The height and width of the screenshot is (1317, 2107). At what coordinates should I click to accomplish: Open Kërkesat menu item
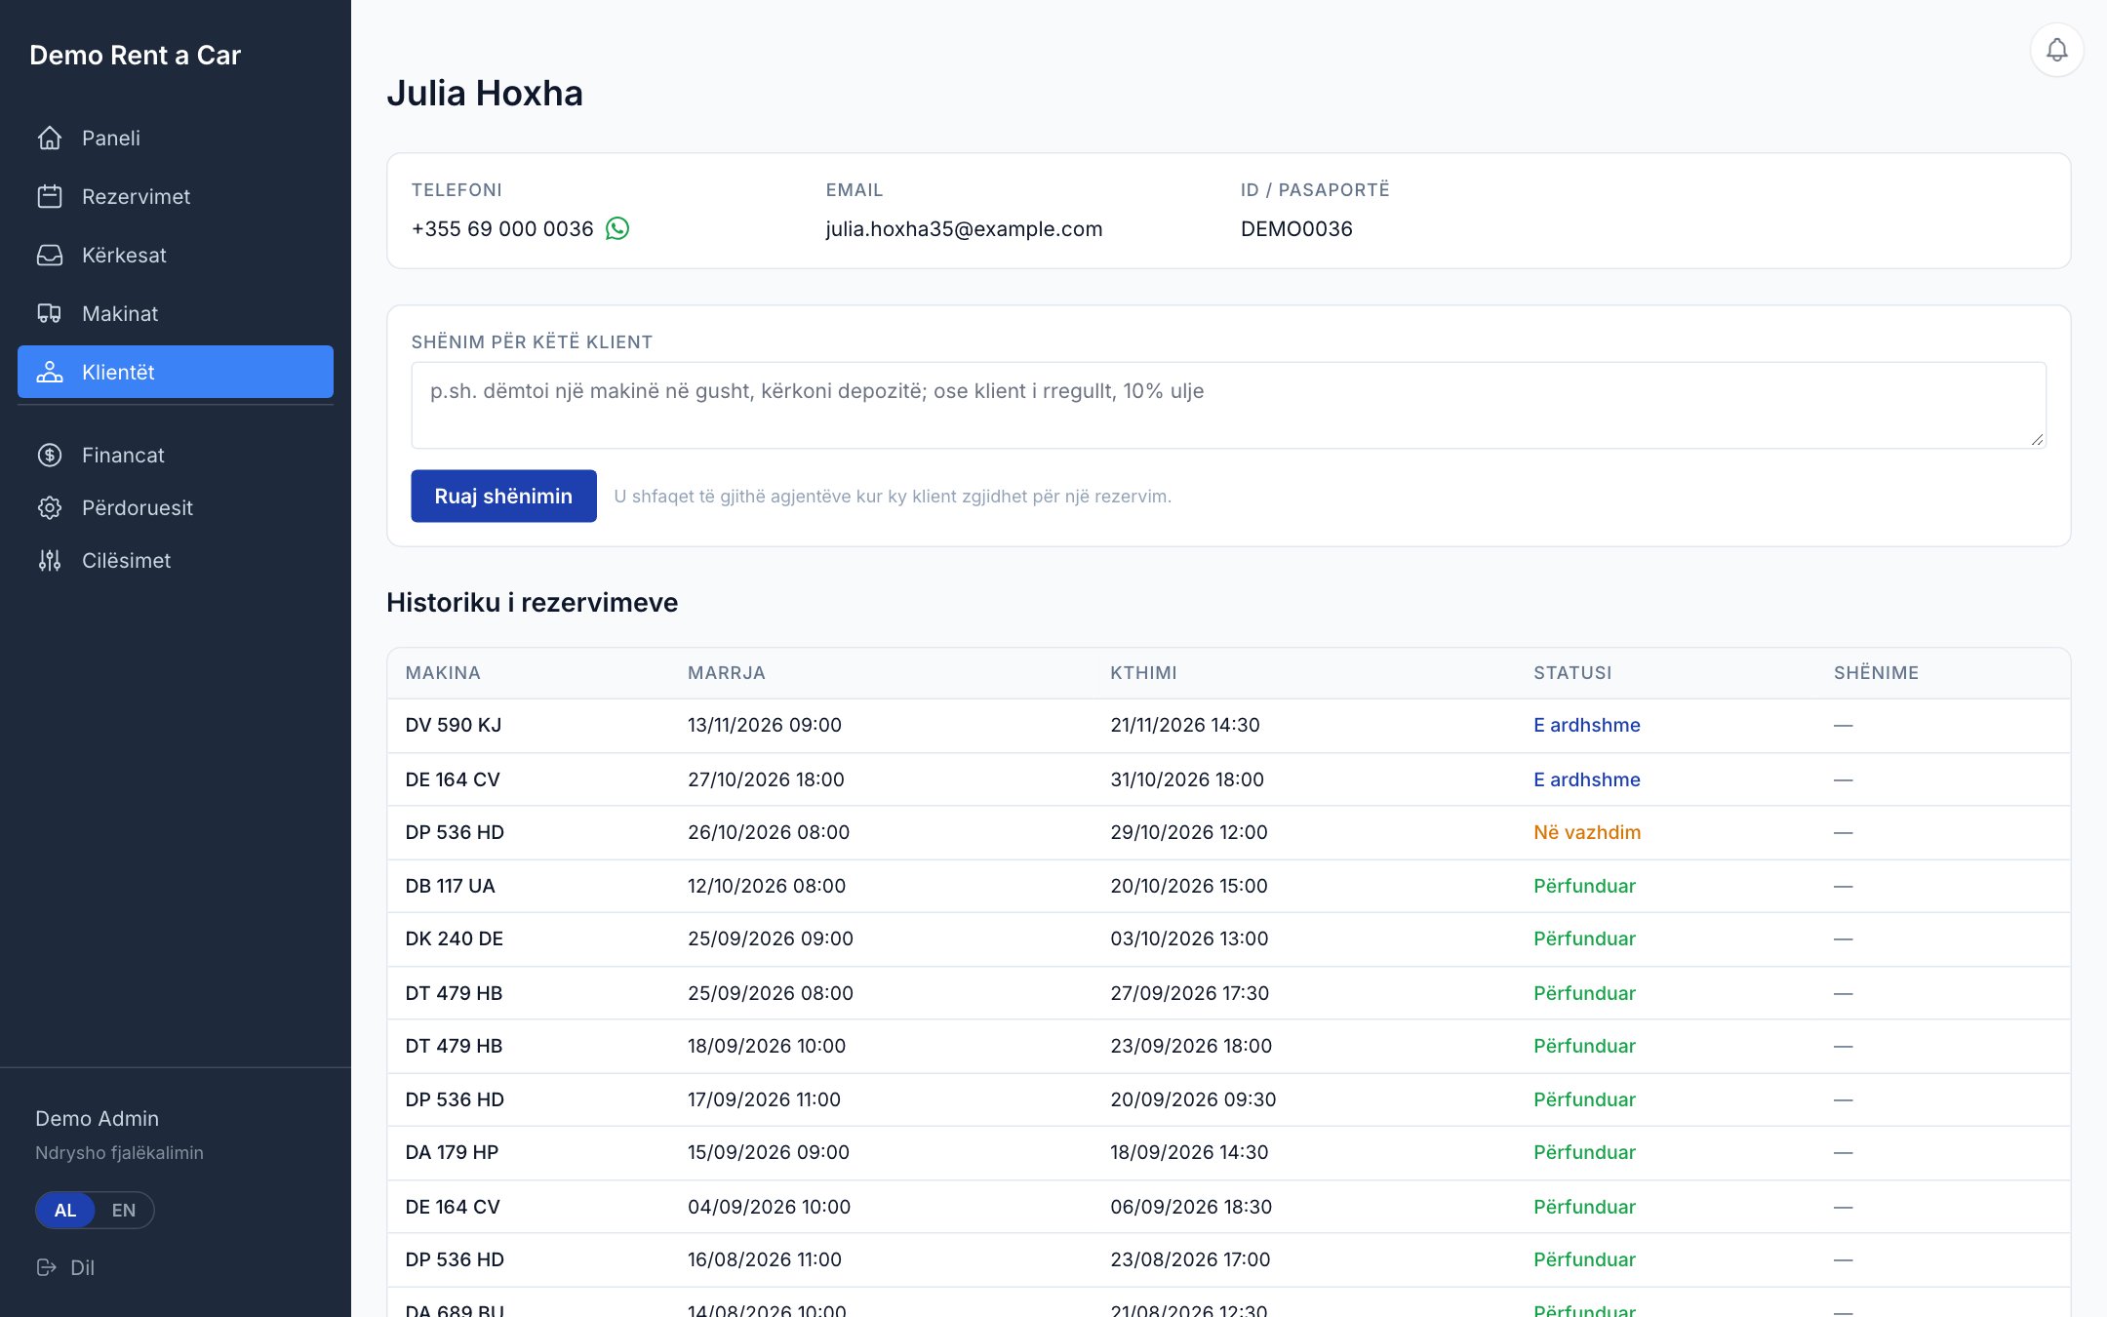point(176,255)
